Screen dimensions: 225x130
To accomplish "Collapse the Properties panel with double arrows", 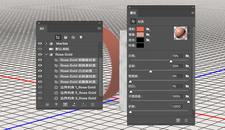I will pos(193,7).
